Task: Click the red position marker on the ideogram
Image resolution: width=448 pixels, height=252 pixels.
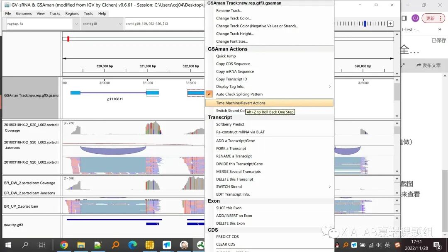Action: click(68, 39)
